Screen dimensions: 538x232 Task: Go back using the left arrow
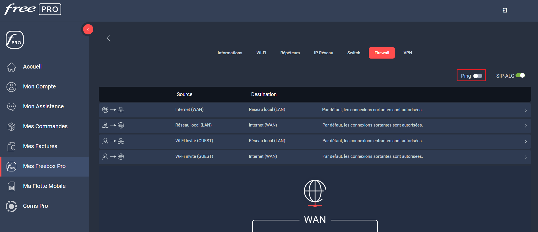(x=109, y=38)
